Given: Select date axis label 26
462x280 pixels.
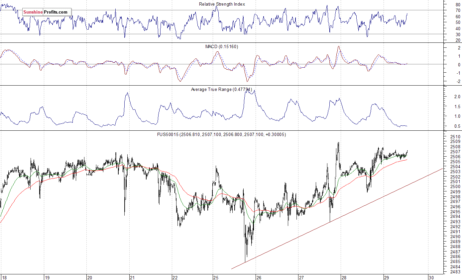Looking at the screenshot, I should pos(259,277).
